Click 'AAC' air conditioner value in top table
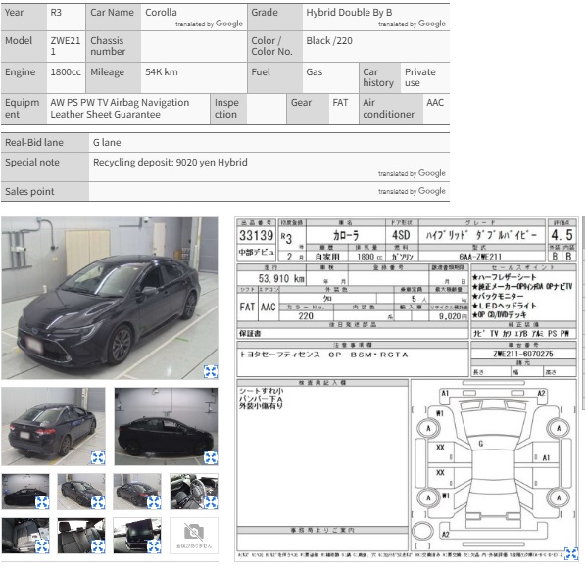Viewport: 586px width, 568px height. point(435,102)
